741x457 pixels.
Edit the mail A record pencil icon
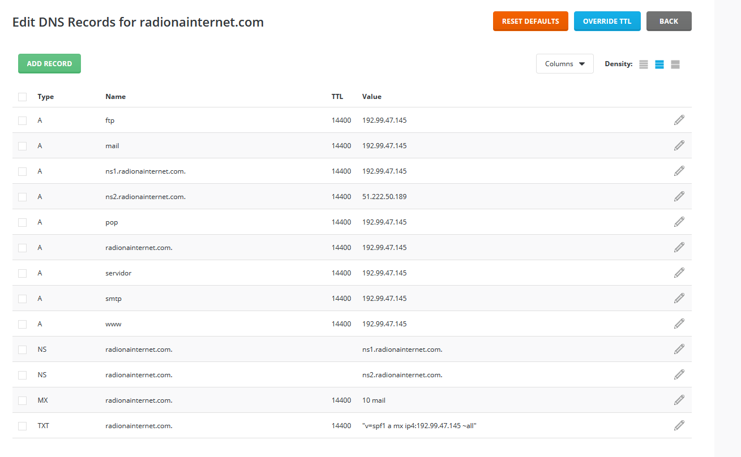click(x=679, y=145)
